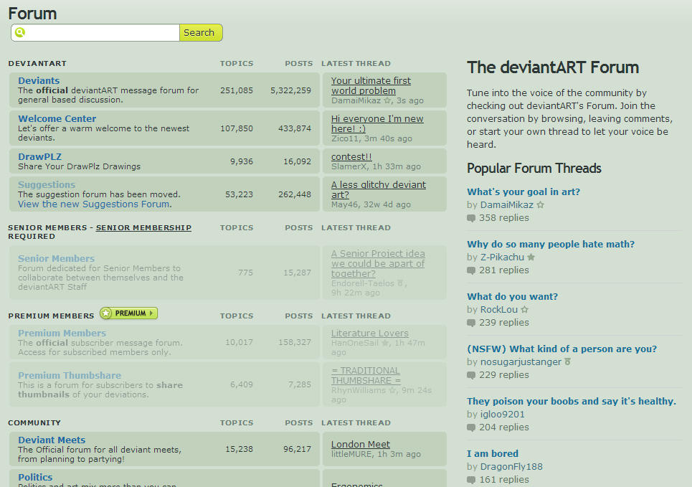Click the comment bubble icon by 161 replies

point(471,480)
